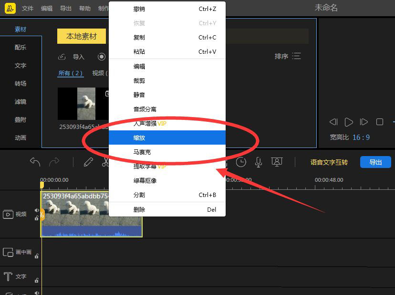Lock the 画中画 track using the lock toggle
This screenshot has width=395, height=295.
click(x=36, y=255)
